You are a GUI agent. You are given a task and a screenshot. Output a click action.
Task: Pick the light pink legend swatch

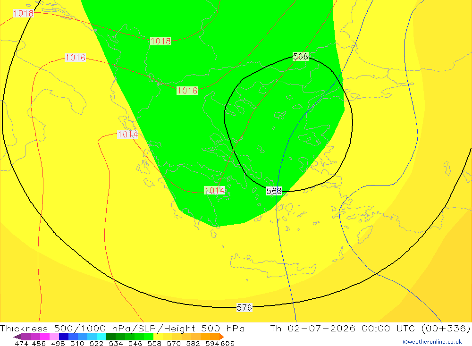point(54,337)
